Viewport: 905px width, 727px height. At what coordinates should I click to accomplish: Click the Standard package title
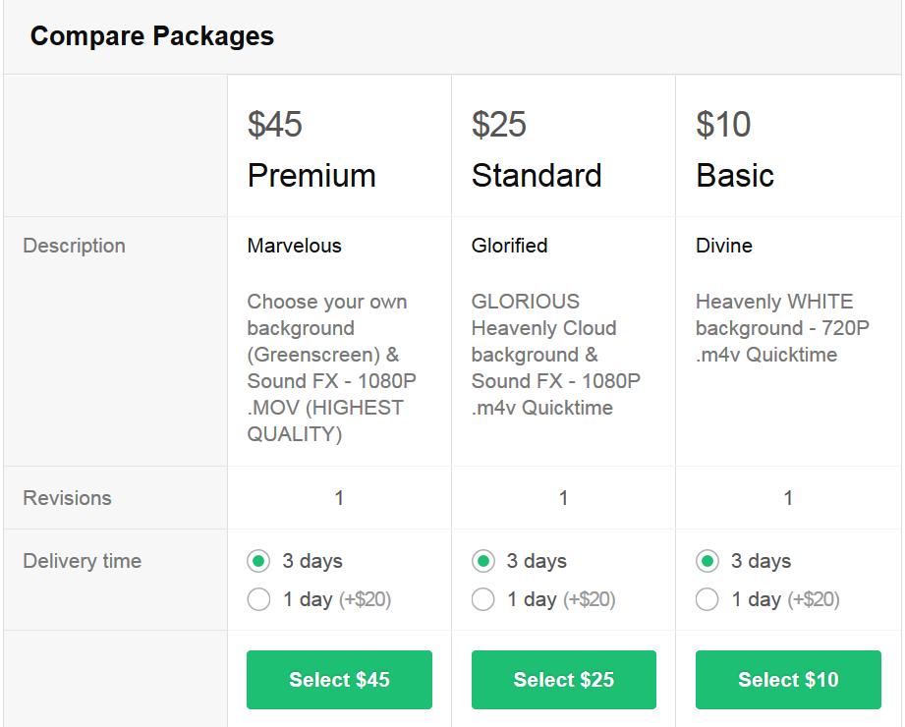(537, 176)
